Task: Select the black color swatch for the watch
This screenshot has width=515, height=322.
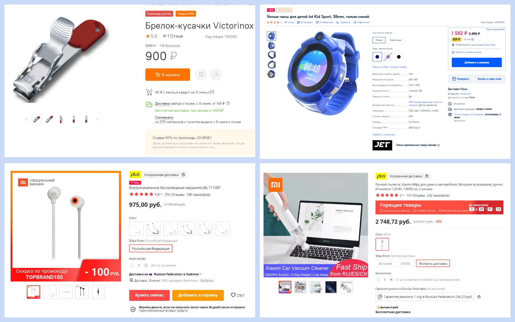Action: (x=399, y=57)
